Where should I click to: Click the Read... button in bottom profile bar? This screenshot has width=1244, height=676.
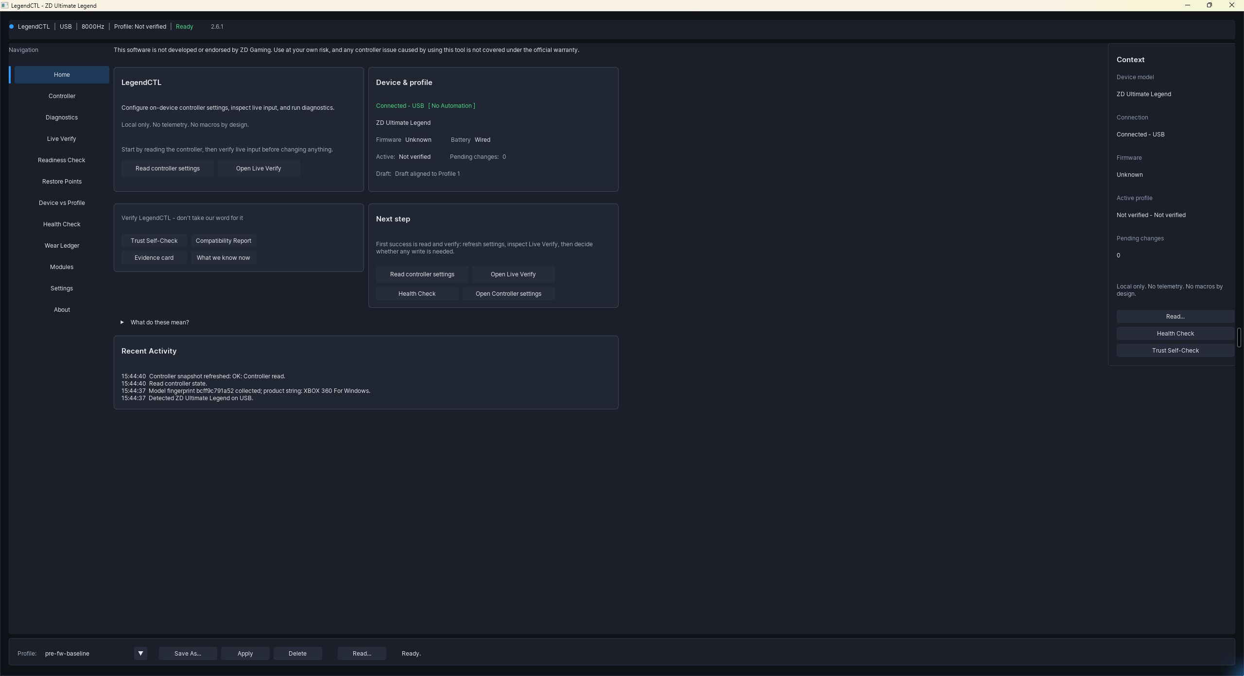pos(362,654)
